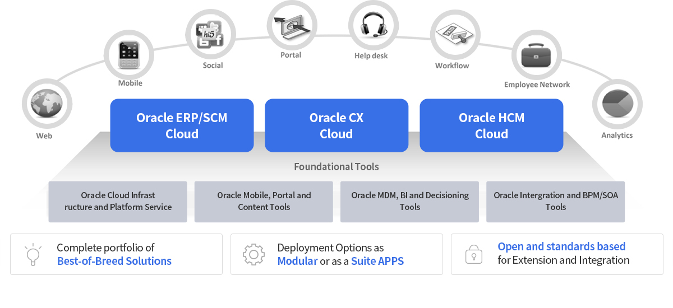This screenshot has width=673, height=308.
Task: Open the Social media icon
Action: click(x=211, y=34)
